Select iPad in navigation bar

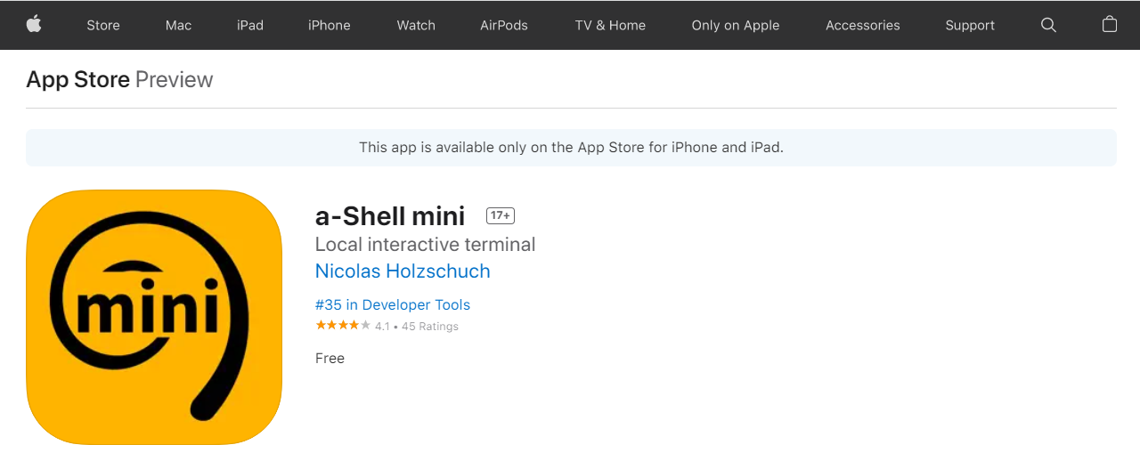click(x=250, y=25)
